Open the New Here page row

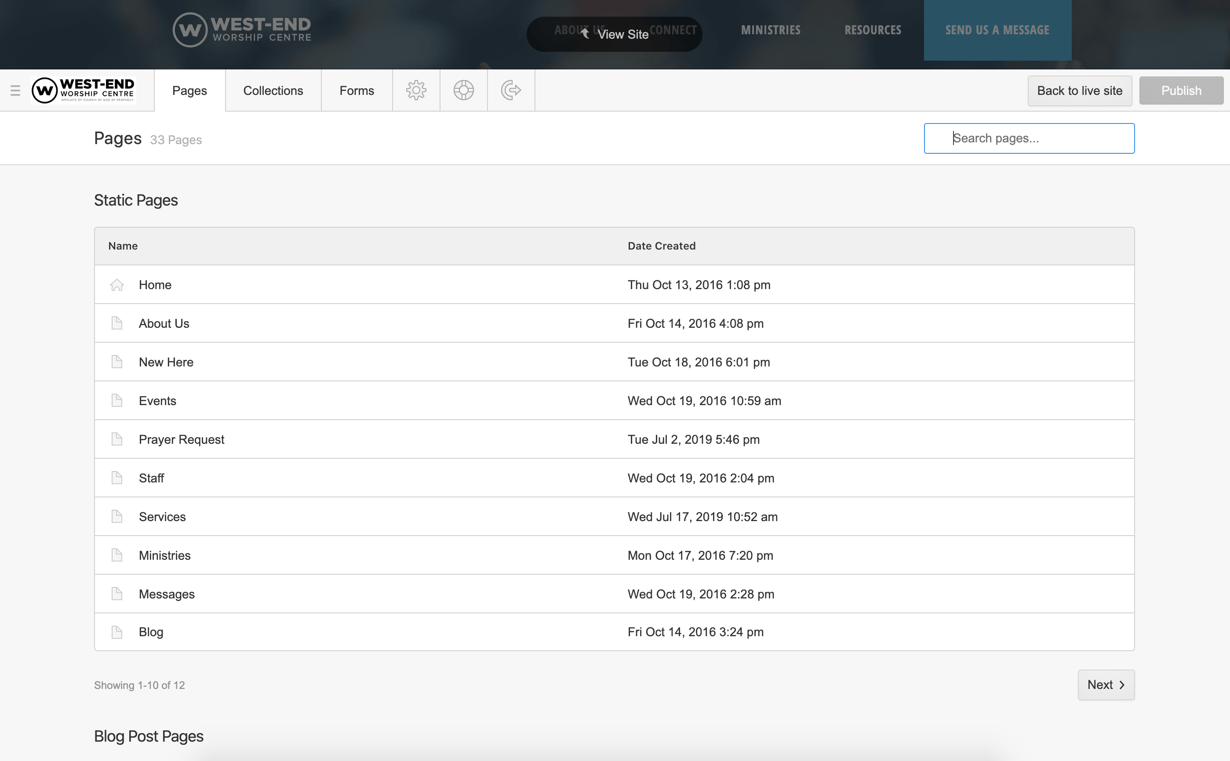pyautogui.click(x=614, y=362)
